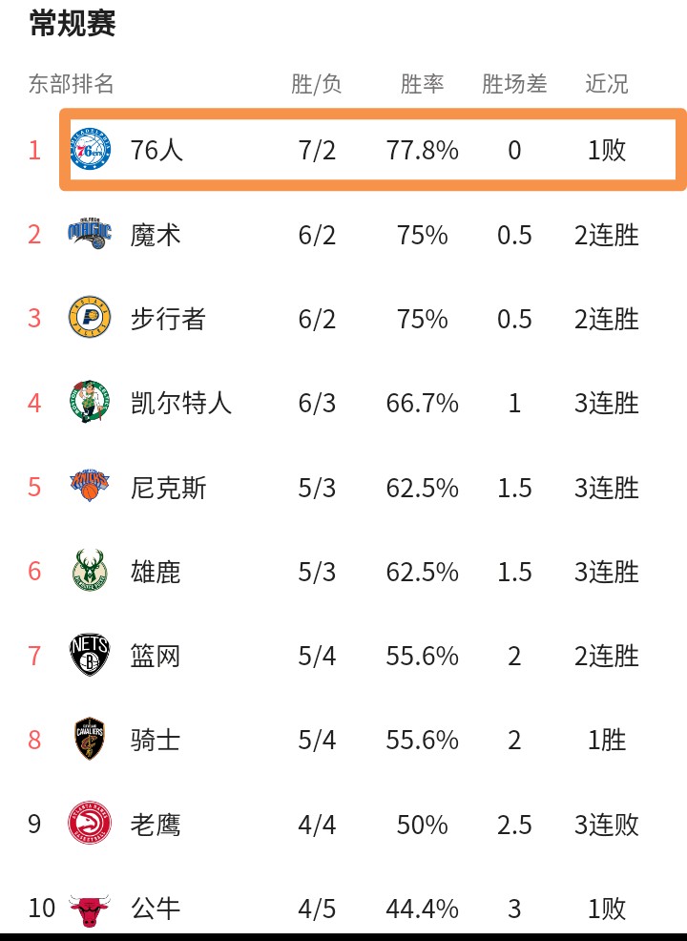Click the 魔术 (Magic) team logo
The width and height of the screenshot is (687, 941).
[x=90, y=234]
